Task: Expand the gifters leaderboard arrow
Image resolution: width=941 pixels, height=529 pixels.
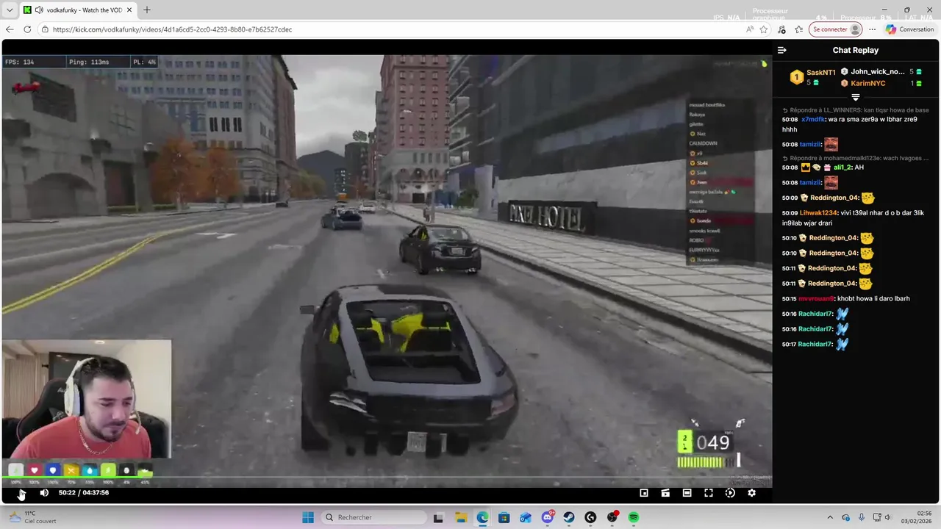Action: click(x=855, y=97)
